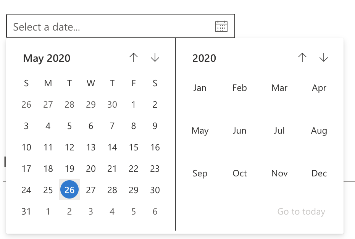Image resolution: width=355 pixels, height=239 pixels.
Task: Select Aug in the month panel
Action: click(319, 131)
